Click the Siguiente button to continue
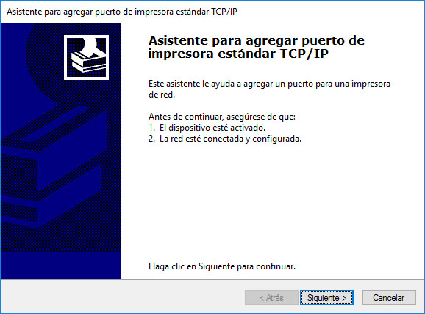 click(326, 298)
